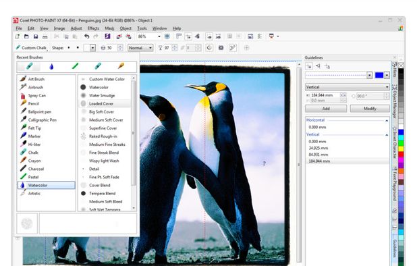Click the Export icon in standard toolbar
Screen dimensions: 417x266
(128, 36)
